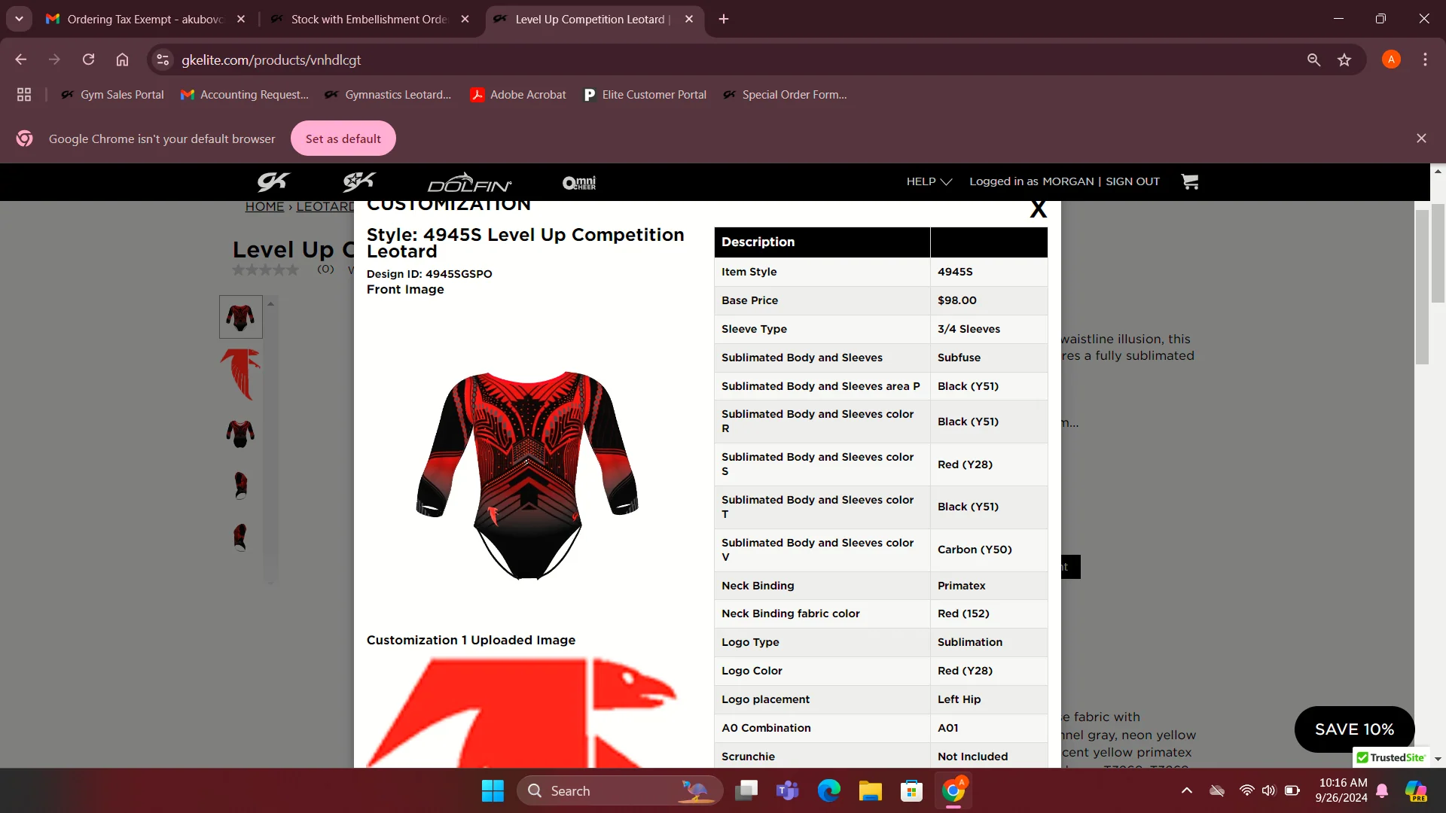1446x813 pixels.
Task: Open the Dolfin brand logo
Action: coord(470,182)
